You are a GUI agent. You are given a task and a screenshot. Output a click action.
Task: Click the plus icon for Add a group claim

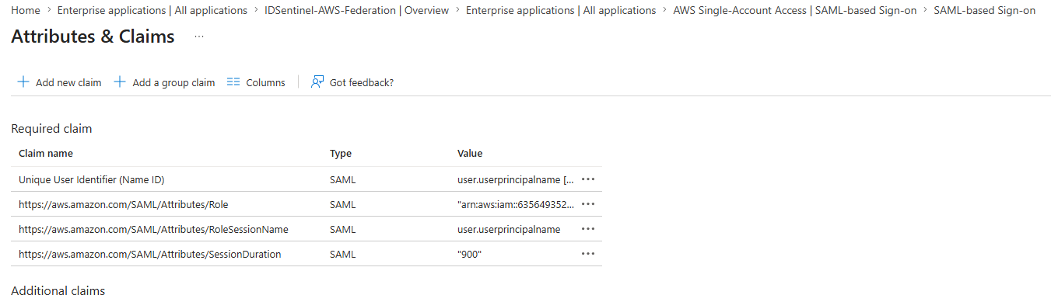120,82
